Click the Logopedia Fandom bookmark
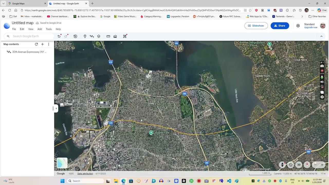The height and width of the screenshot is (185, 329). coord(178,16)
